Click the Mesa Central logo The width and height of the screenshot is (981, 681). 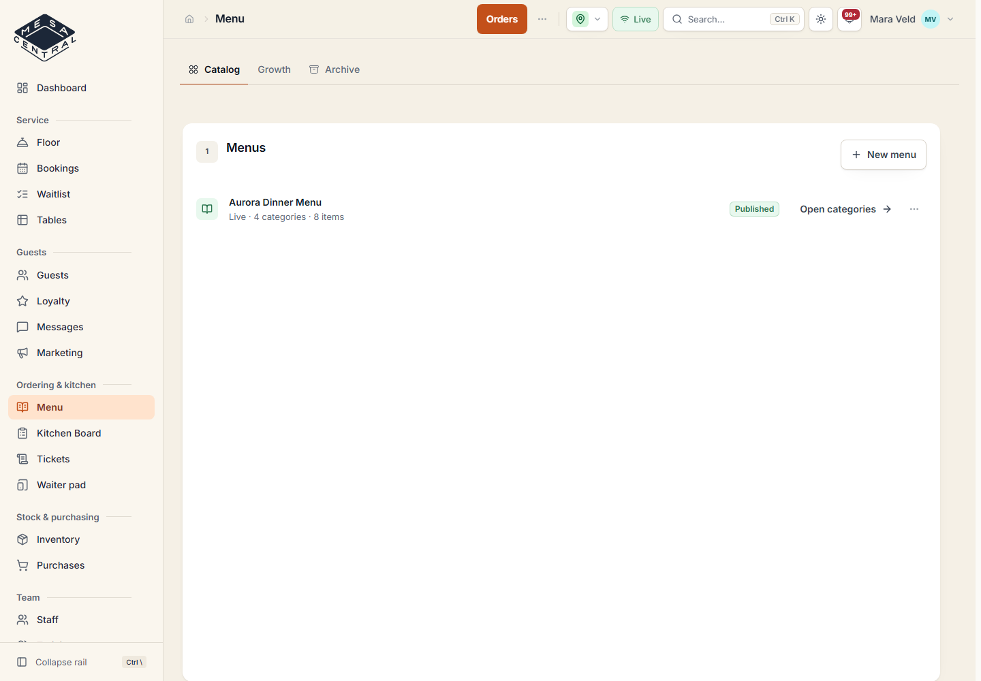[45, 38]
